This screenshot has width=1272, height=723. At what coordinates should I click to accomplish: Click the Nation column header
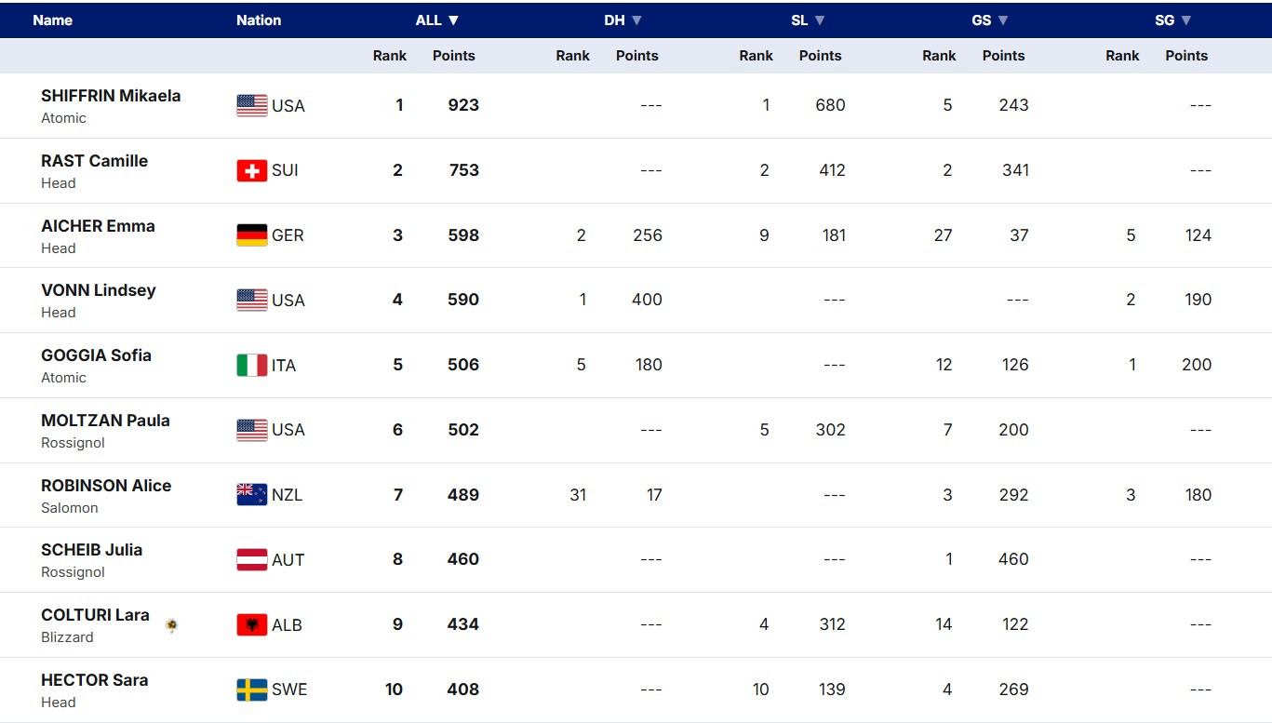coord(259,20)
